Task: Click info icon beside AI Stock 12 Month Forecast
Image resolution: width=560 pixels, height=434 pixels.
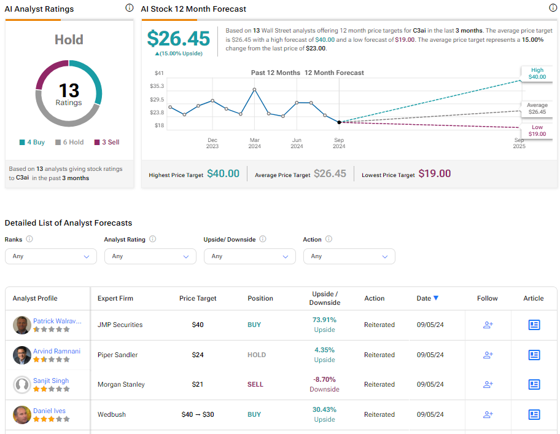Action: click(x=553, y=8)
